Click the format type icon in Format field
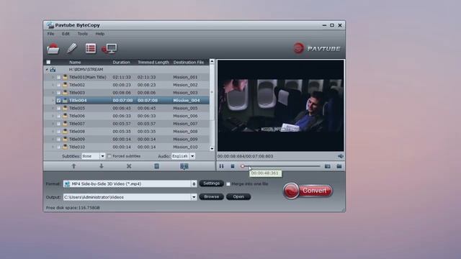461x259 pixels. pos(67,184)
